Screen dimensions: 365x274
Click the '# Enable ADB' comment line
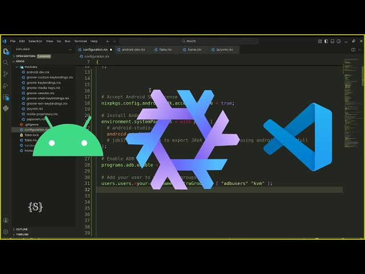pyautogui.click(x=118, y=159)
